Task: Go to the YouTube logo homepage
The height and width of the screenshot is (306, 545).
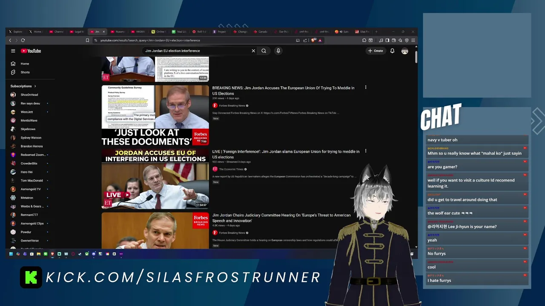Action: tap(31, 51)
